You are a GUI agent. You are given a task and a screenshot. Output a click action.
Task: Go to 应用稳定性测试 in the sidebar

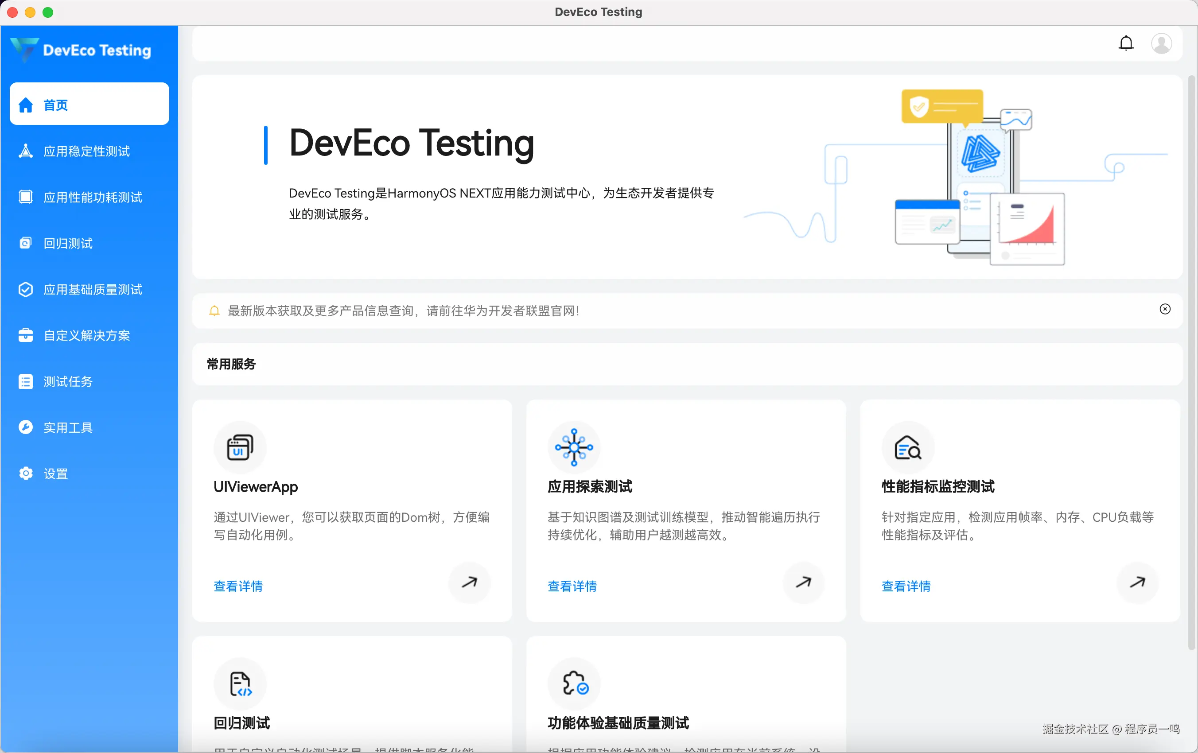[86, 151]
